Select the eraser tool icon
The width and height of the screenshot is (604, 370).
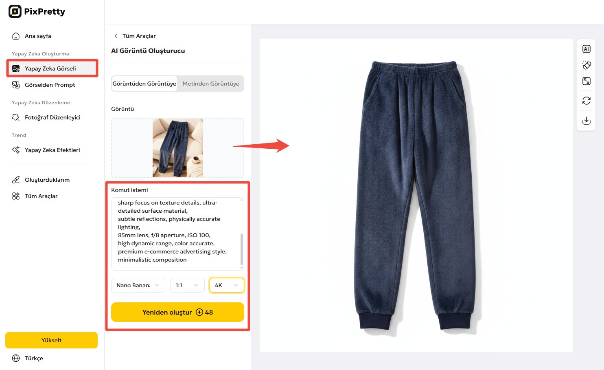pos(586,65)
